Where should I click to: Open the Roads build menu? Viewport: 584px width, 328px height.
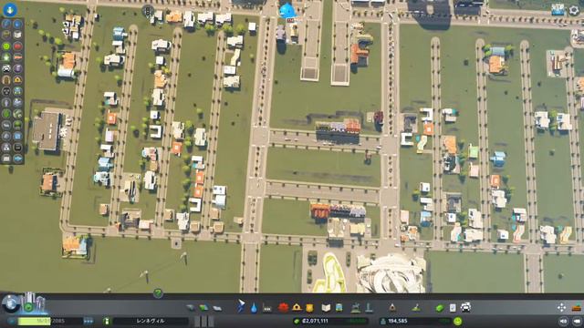191,308
